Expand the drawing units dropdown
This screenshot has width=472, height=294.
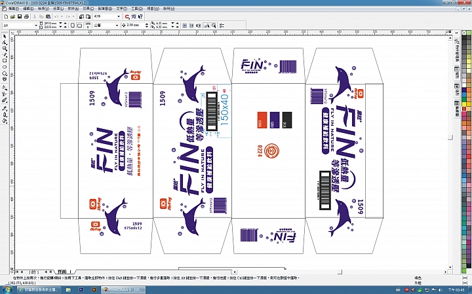[117, 26]
